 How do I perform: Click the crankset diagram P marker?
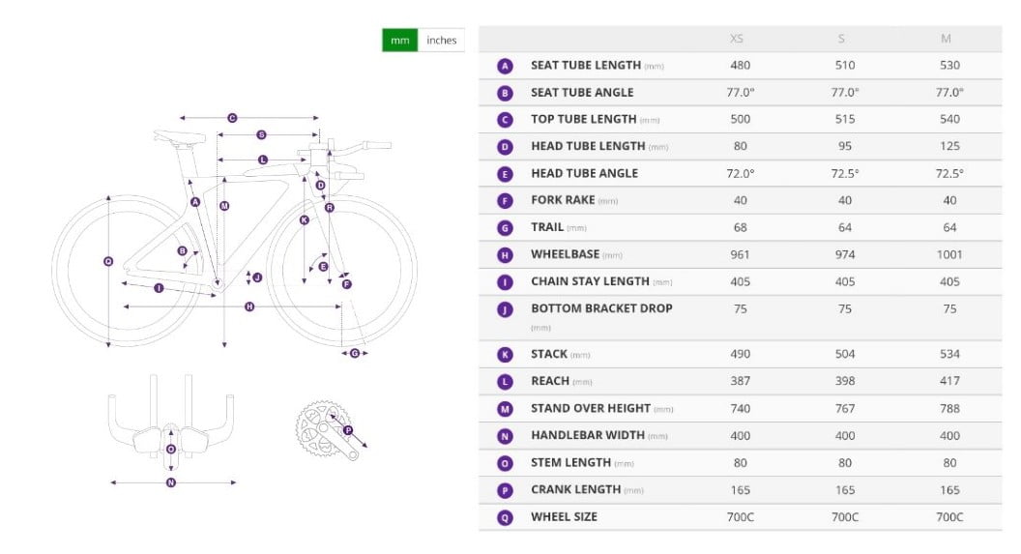(348, 430)
